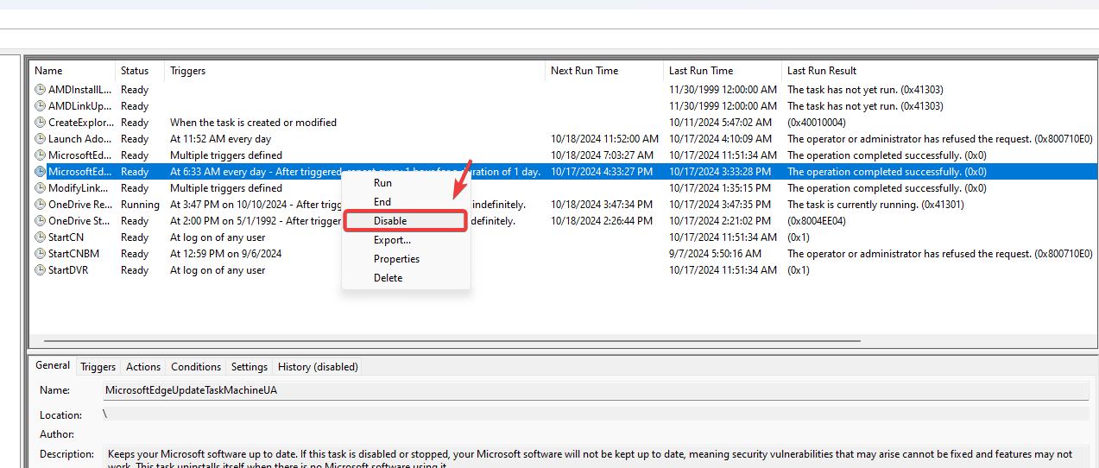Click the clock icon of StartDVR task

[40, 270]
